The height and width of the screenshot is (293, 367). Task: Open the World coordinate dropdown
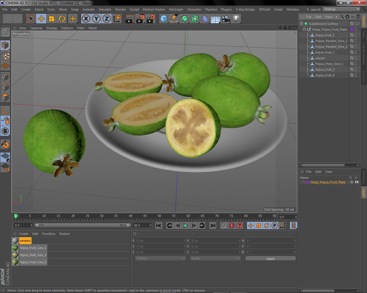click(x=160, y=258)
